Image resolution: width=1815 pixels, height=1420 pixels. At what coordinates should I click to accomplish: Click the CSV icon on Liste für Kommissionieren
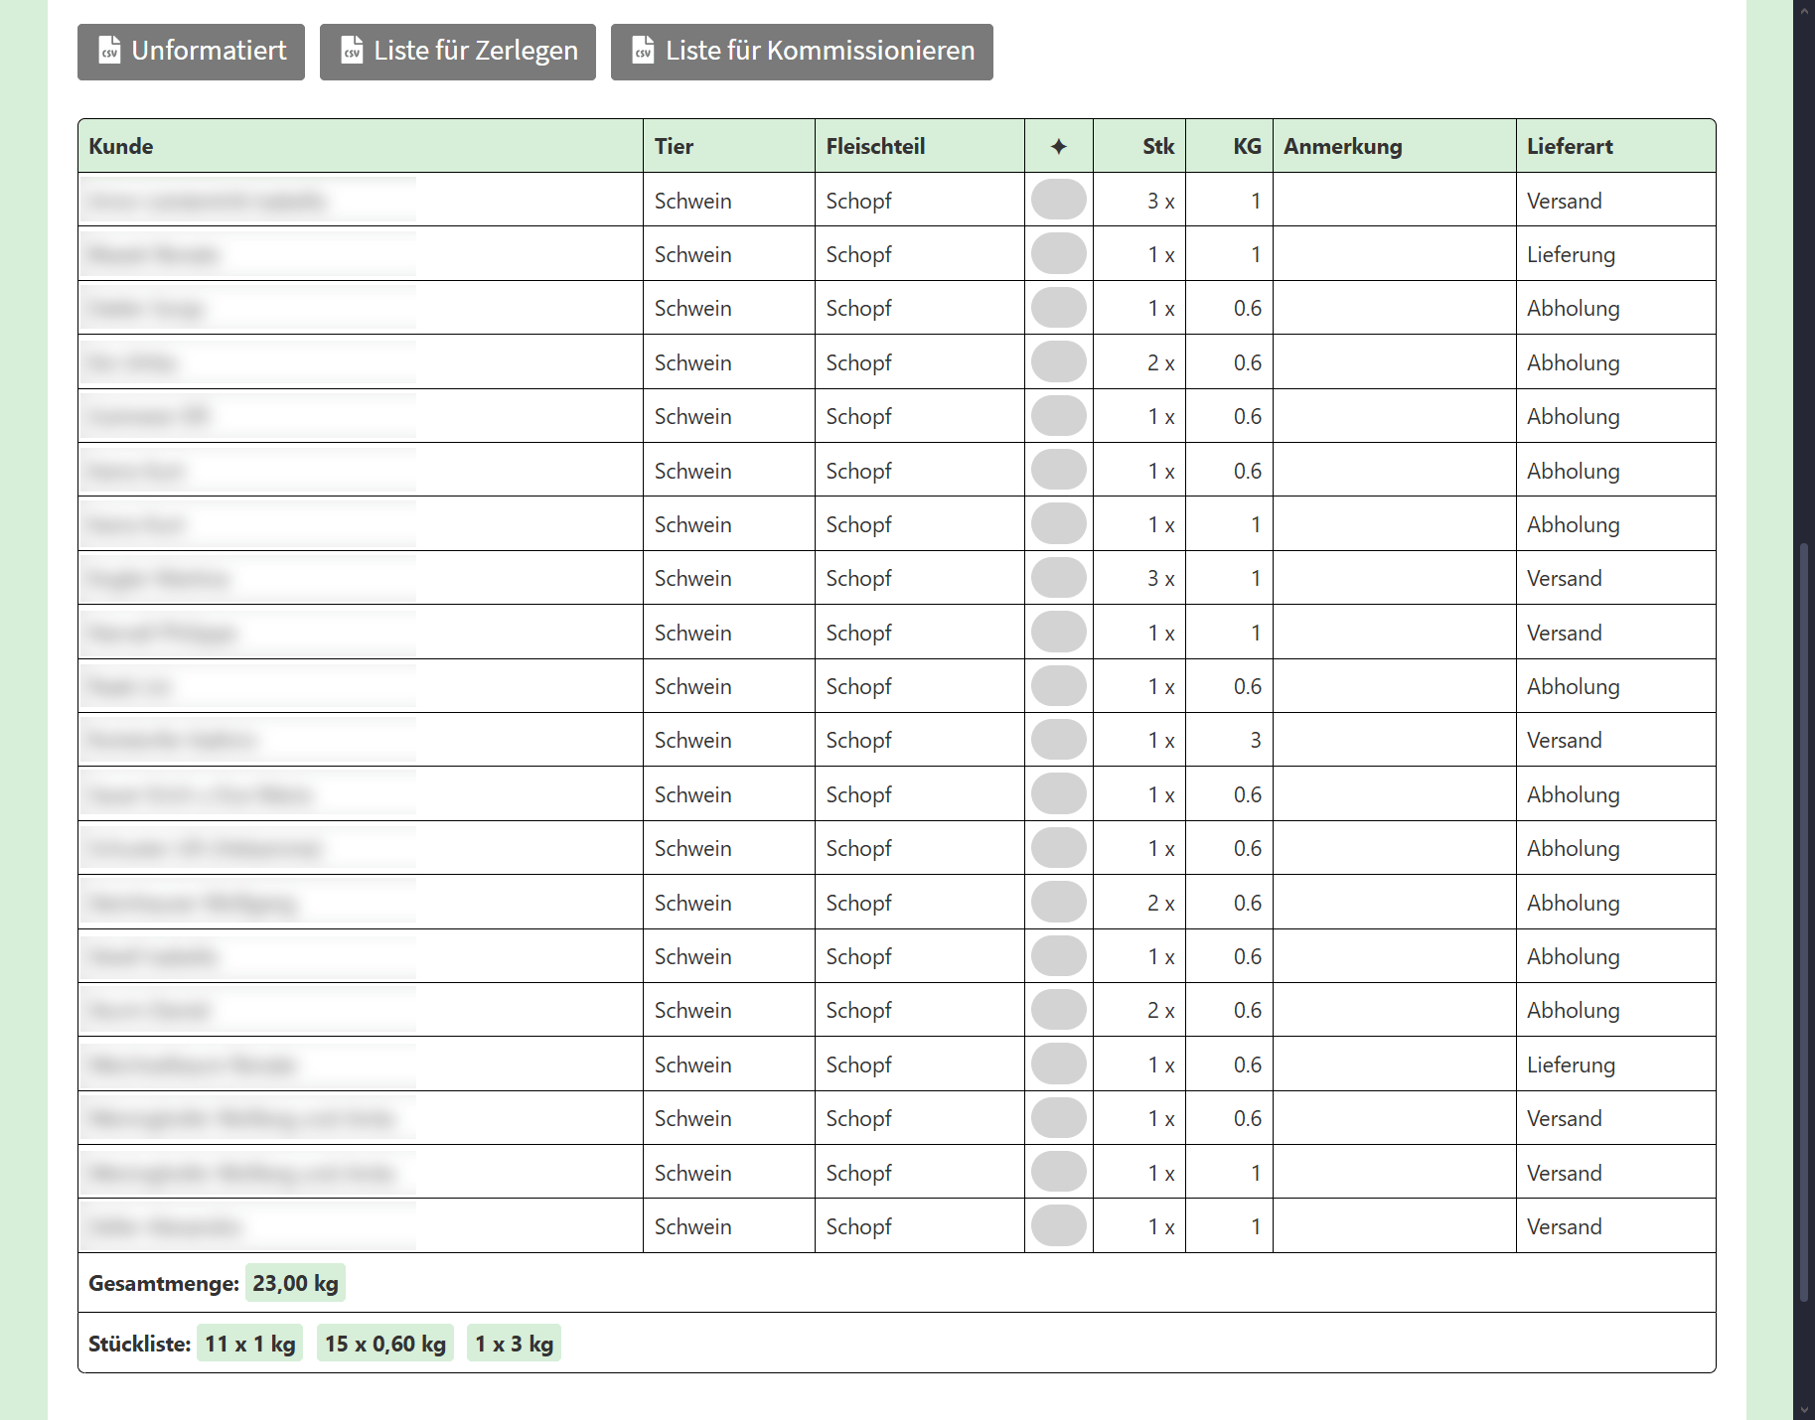644,51
